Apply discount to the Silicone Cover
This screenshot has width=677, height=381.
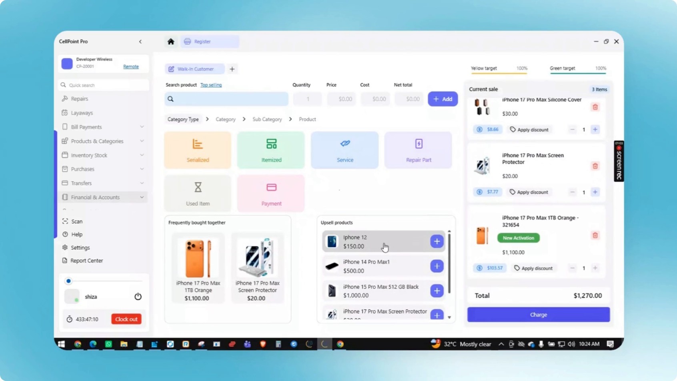(x=529, y=130)
